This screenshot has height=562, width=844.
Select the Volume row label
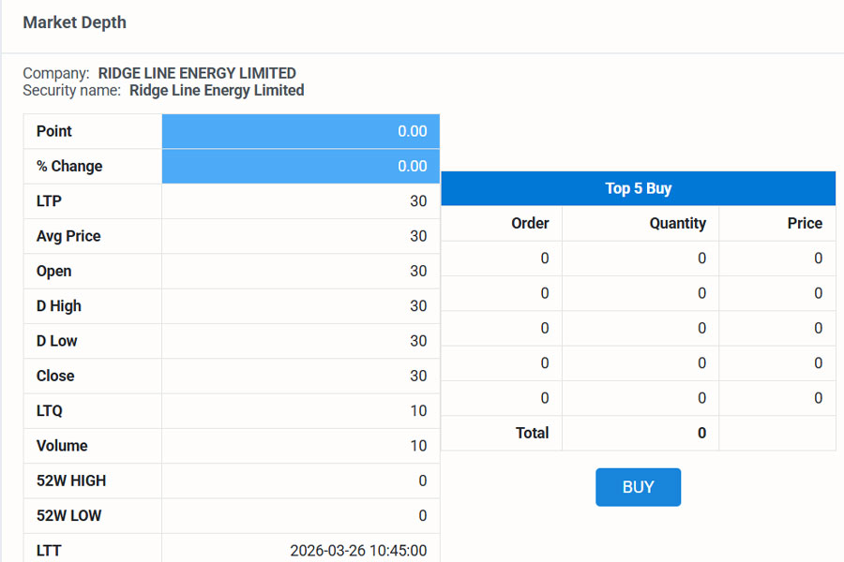pos(62,446)
